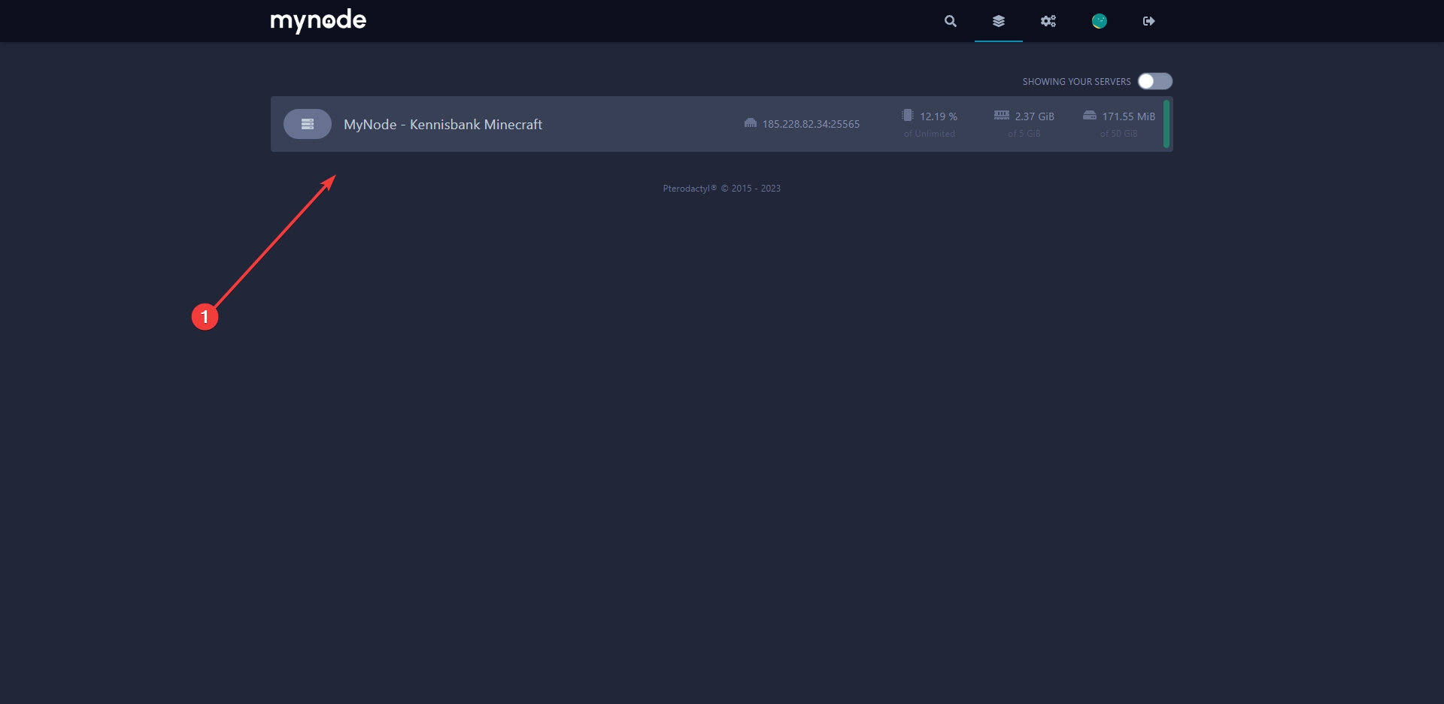Screen dimensions: 1444x704
Task: Click the server icon badge in the row
Action: click(307, 124)
